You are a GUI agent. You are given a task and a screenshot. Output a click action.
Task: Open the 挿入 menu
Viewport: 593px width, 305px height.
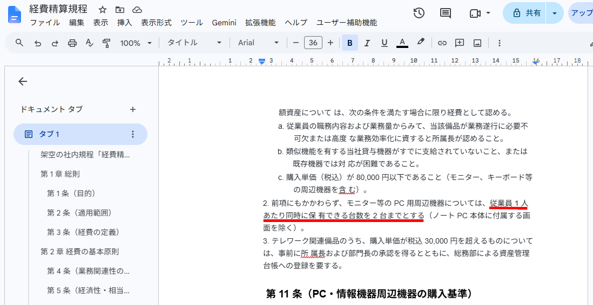pos(125,23)
